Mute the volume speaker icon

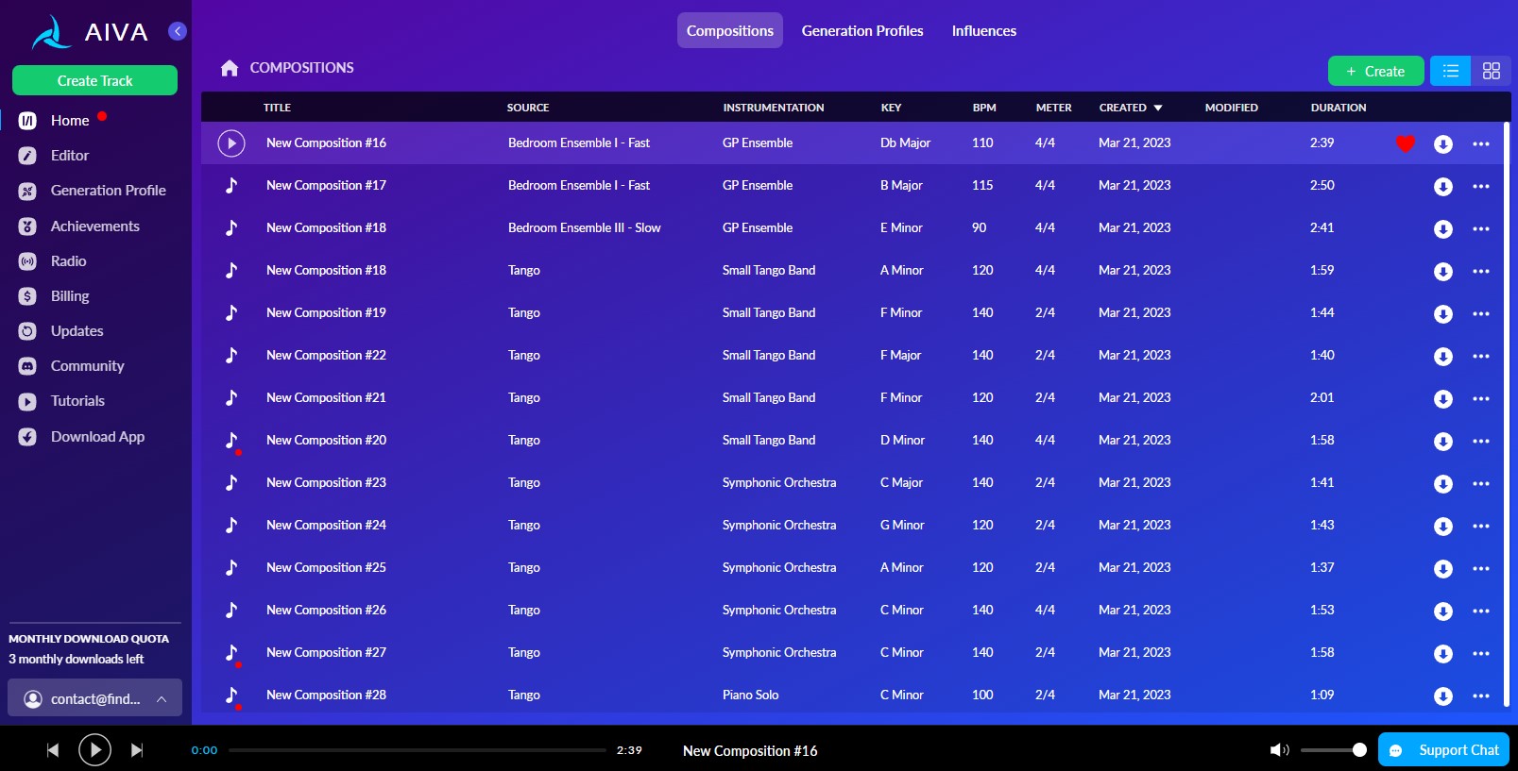1279,750
